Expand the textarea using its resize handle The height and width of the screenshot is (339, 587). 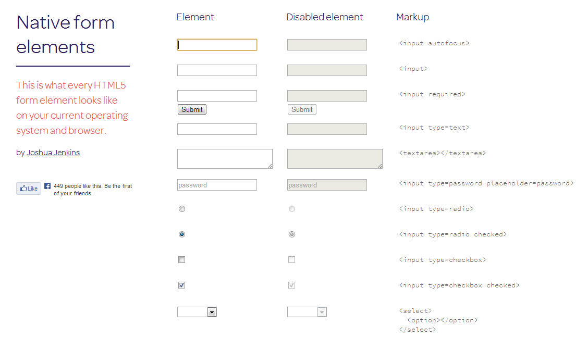pyautogui.click(x=270, y=166)
